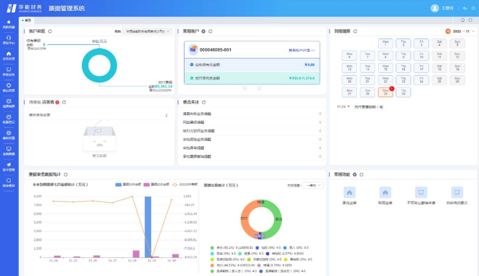Refresh the 到期提醒 panel
This screenshot has width=479, height=276.
[355, 31]
